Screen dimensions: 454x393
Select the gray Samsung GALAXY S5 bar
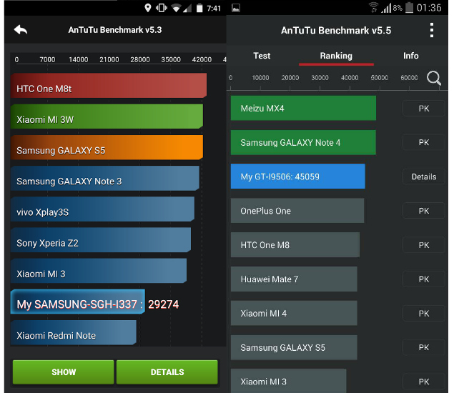(294, 347)
